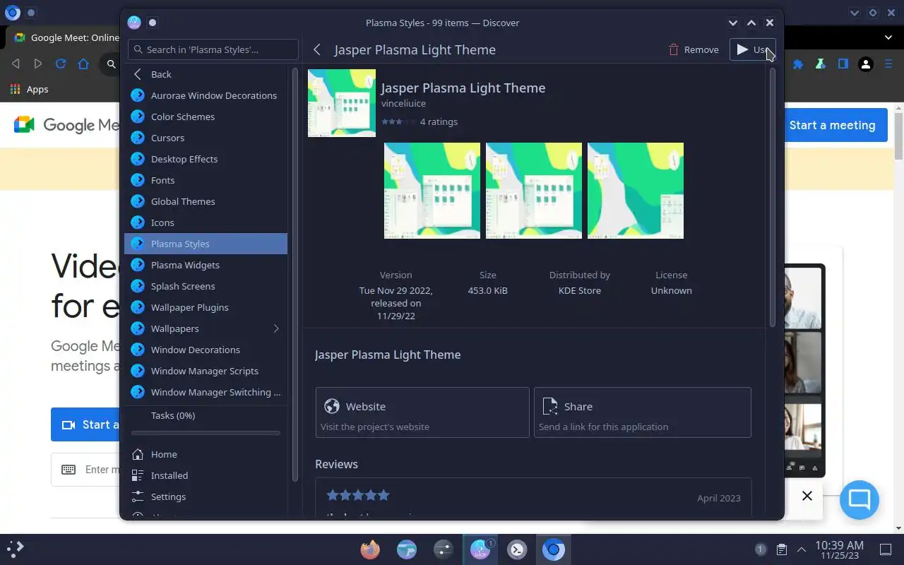Visit the project's Website
This screenshot has height=565, width=904.
[x=422, y=412]
